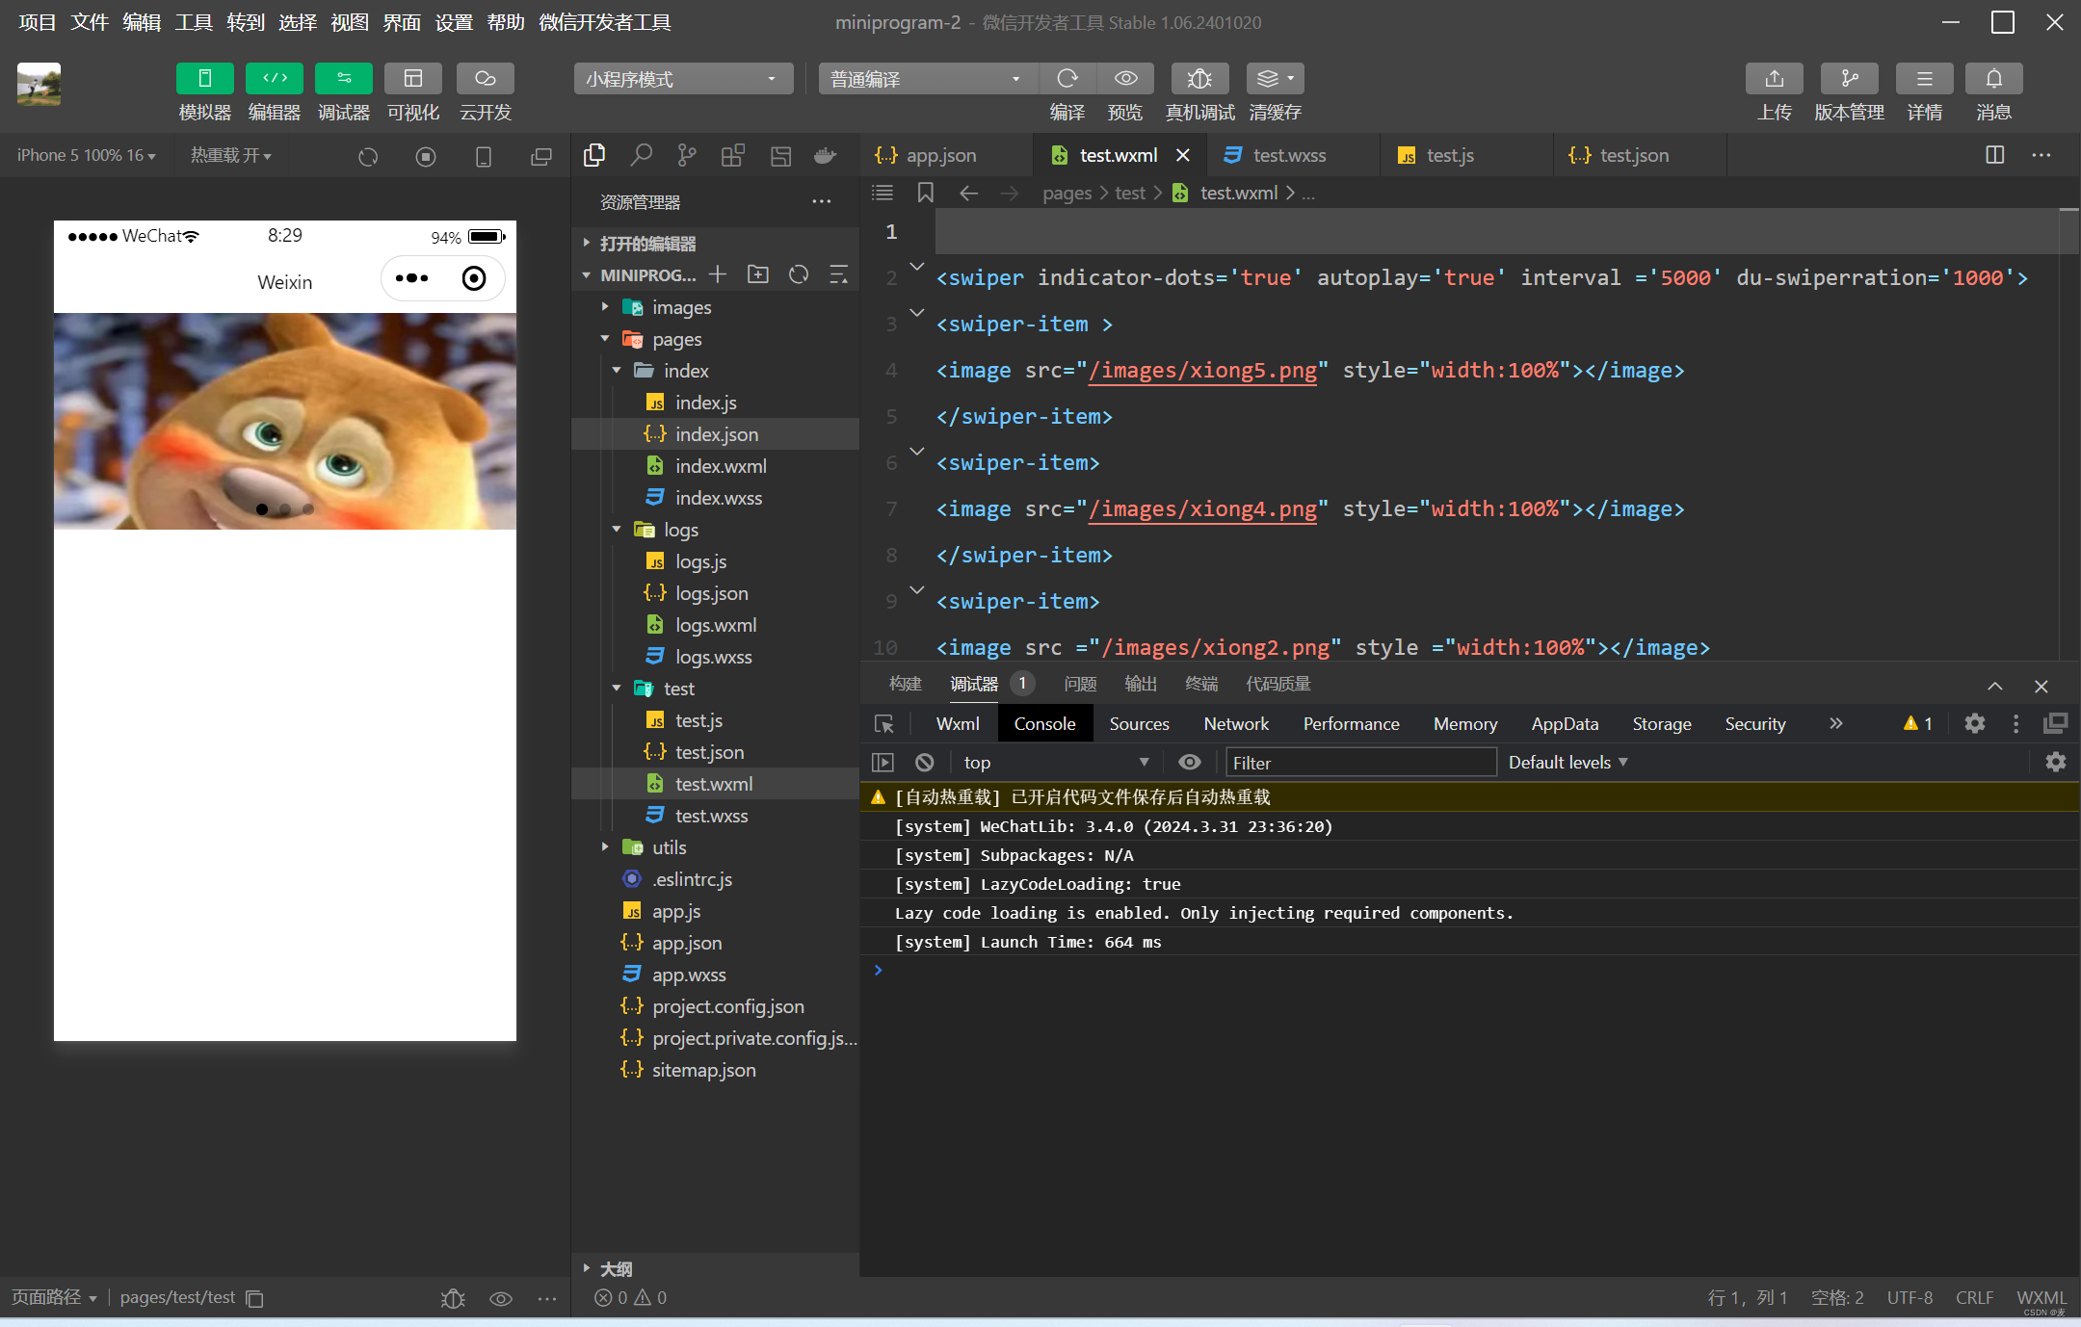Click the 问题 problems panel tab

[1080, 684]
